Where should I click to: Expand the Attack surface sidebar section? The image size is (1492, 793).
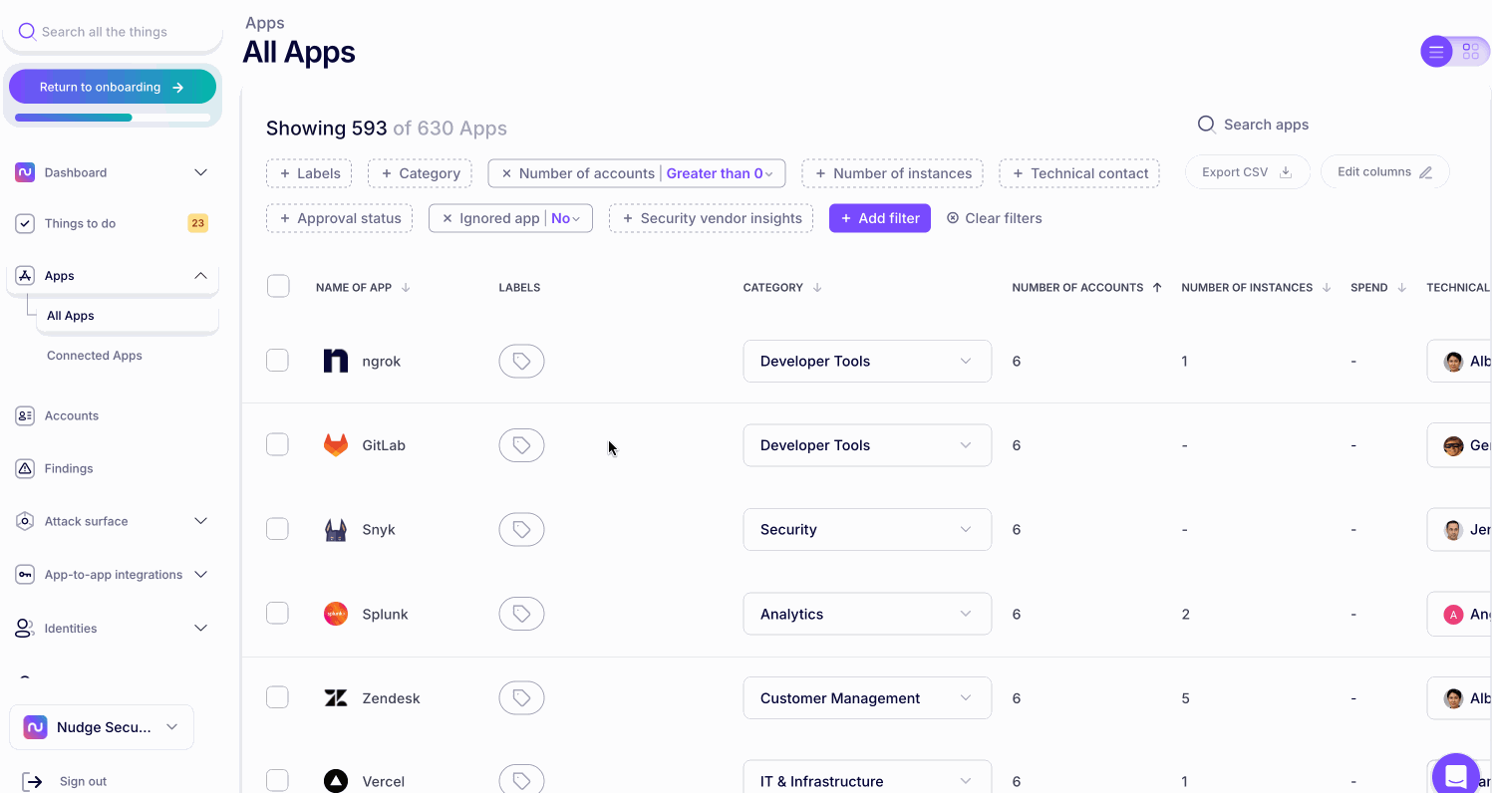click(x=200, y=521)
